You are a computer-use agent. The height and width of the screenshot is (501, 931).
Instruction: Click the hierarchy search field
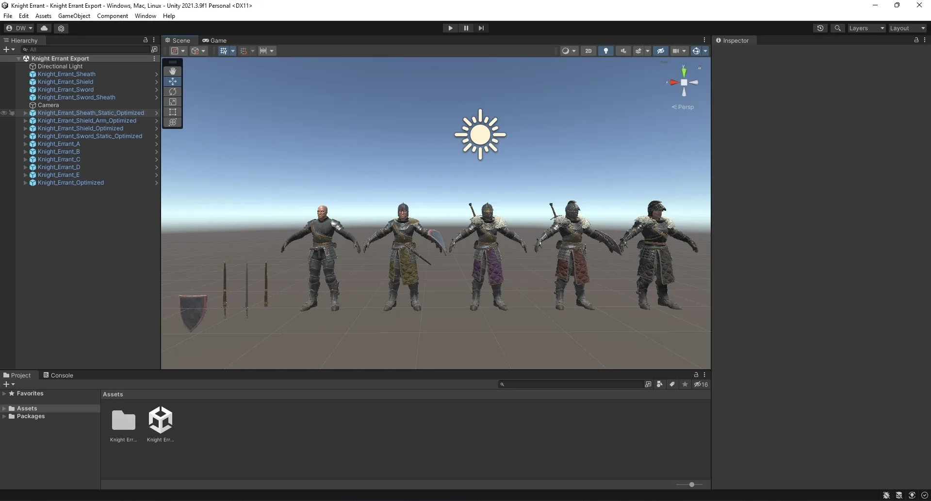coord(85,49)
